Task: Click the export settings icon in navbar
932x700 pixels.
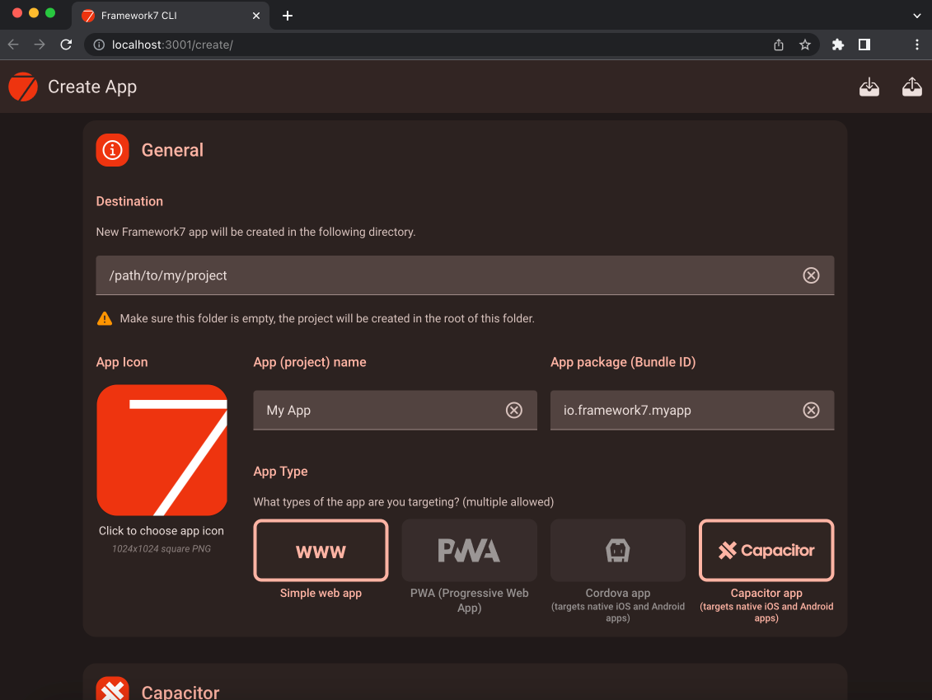Action: 912,87
